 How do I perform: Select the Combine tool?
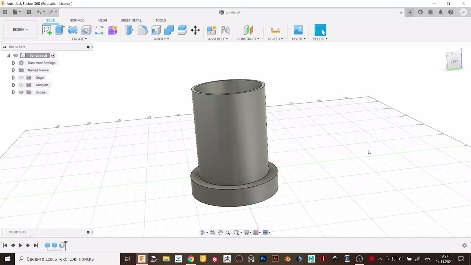(169, 30)
